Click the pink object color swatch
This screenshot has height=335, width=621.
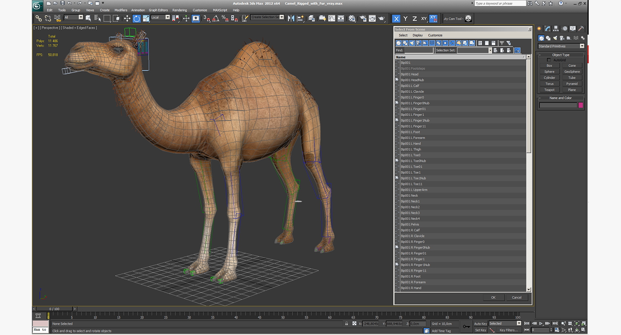[x=581, y=105]
